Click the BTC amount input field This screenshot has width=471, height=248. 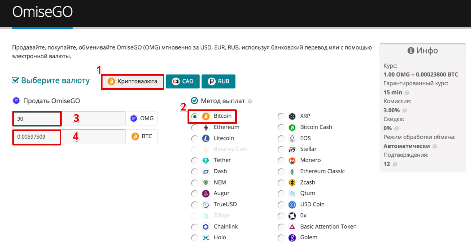(x=69, y=136)
